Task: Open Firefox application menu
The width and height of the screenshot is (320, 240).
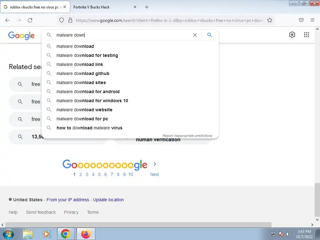Action: [x=312, y=20]
